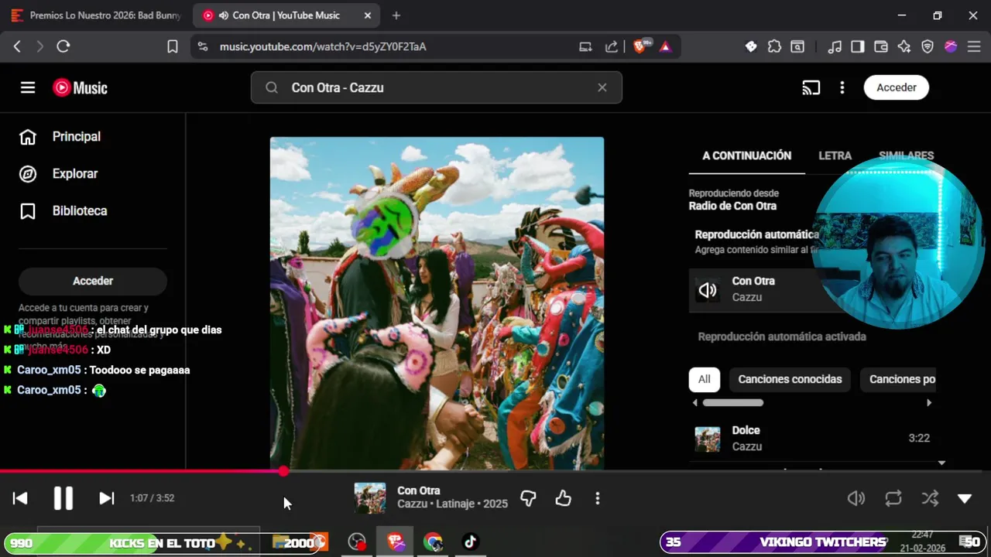Click the chips horizontal scrollbar thumb
This screenshot has width=991, height=557.
click(x=733, y=402)
